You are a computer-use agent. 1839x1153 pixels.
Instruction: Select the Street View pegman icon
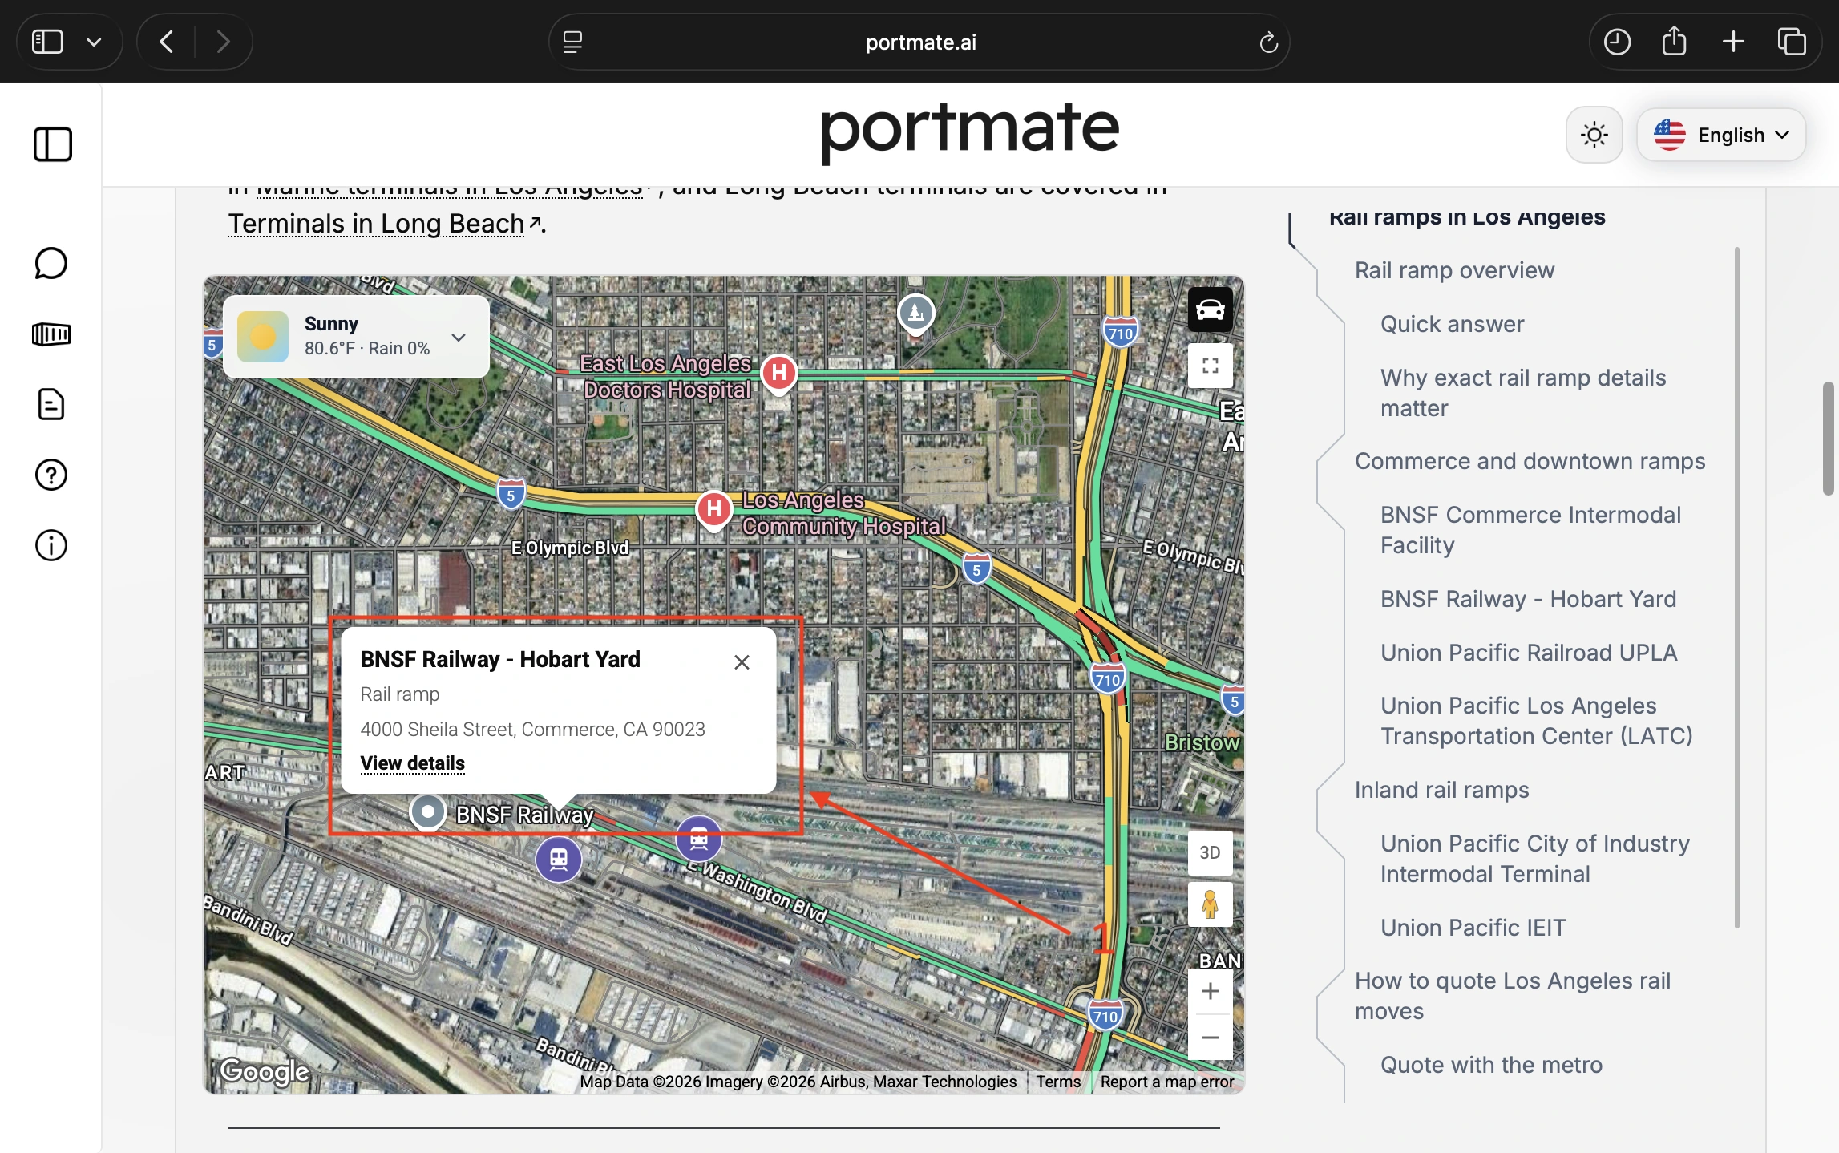[x=1210, y=904]
